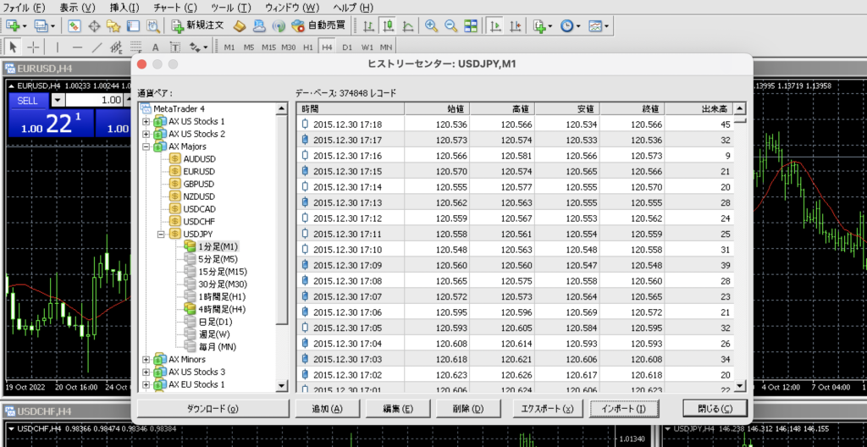867x447 pixels.
Task: Select 4時間足(H4) under USDJPY
Action: point(222,309)
